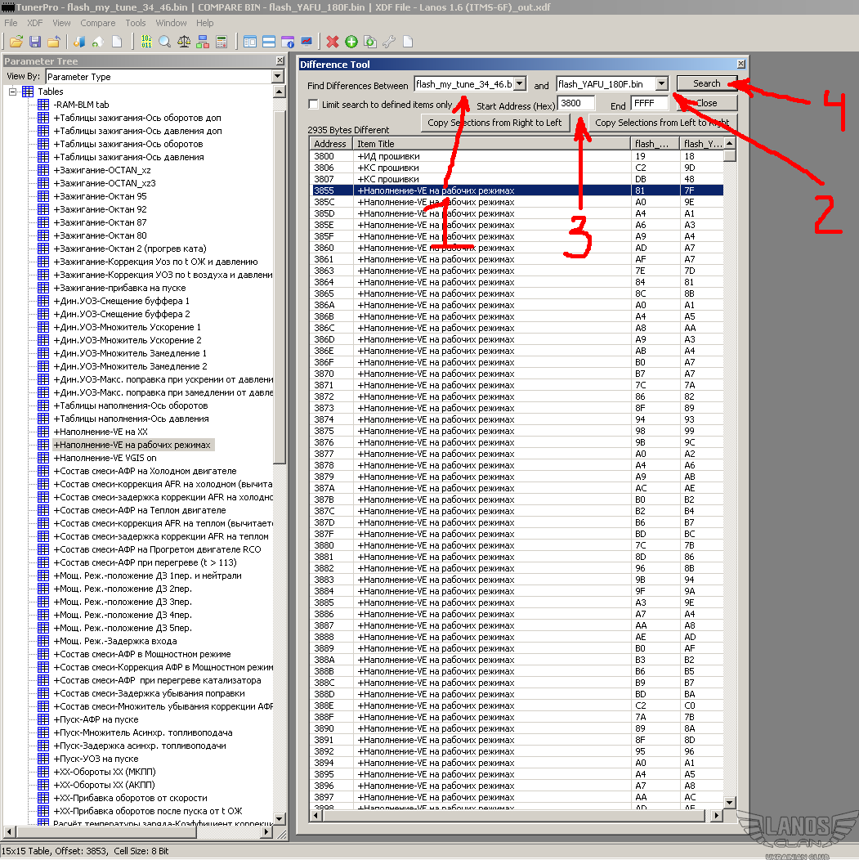
Task: Click Copy Selections from Right to Left
Action: click(x=494, y=123)
